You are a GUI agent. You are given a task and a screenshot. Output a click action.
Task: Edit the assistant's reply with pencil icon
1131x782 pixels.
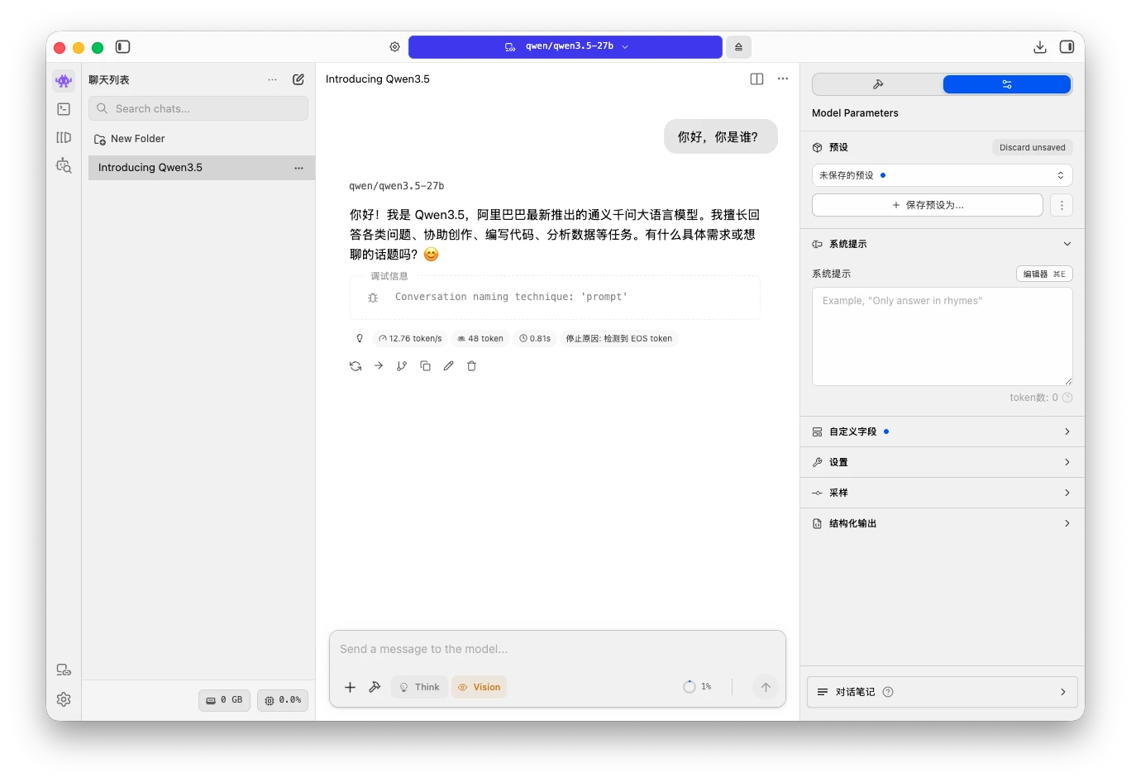[x=448, y=365]
